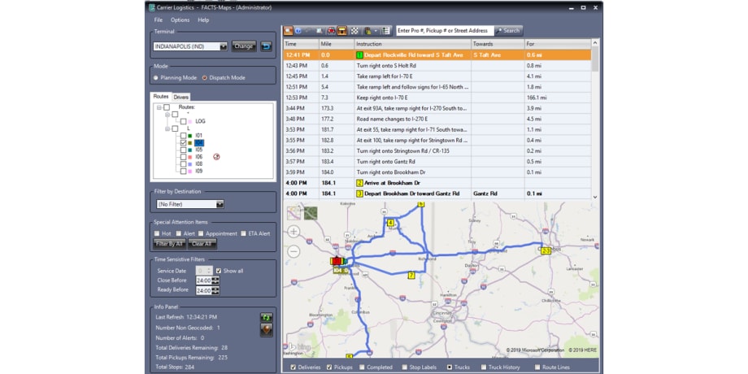Check the LOG route checkbox

pos(184,122)
